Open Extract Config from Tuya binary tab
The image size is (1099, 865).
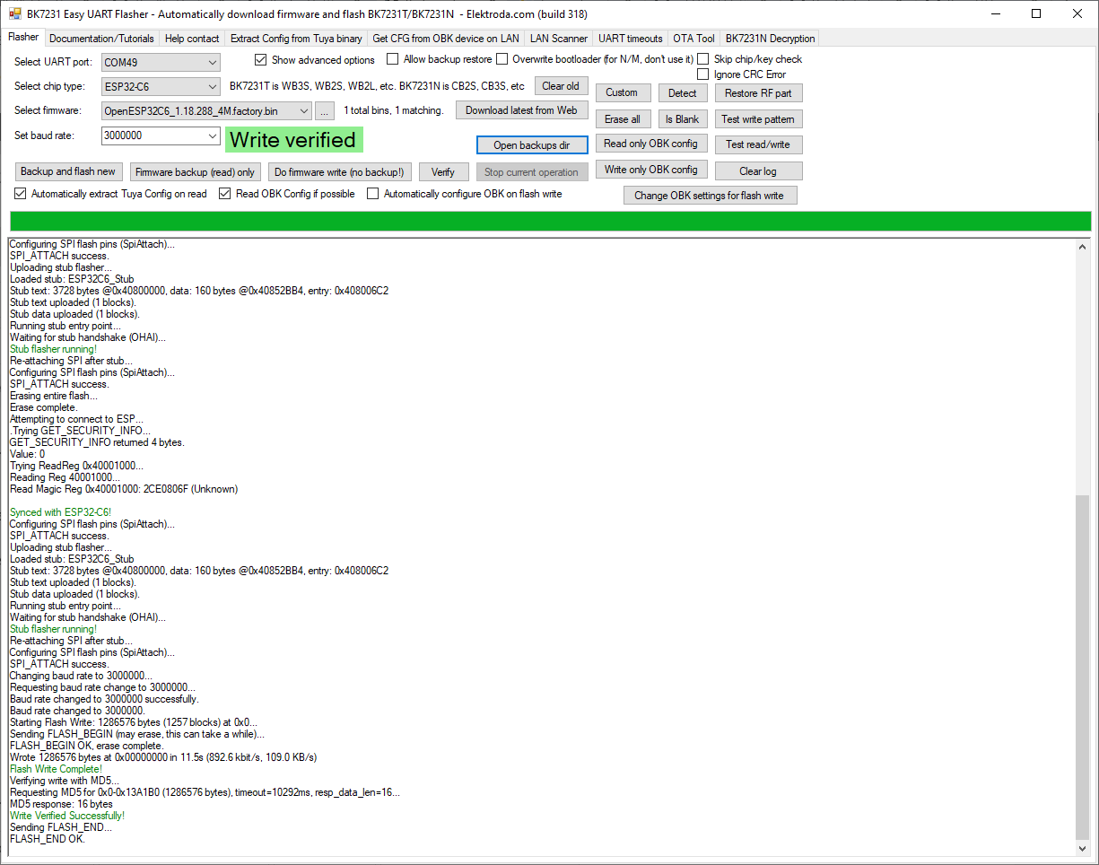coord(296,39)
